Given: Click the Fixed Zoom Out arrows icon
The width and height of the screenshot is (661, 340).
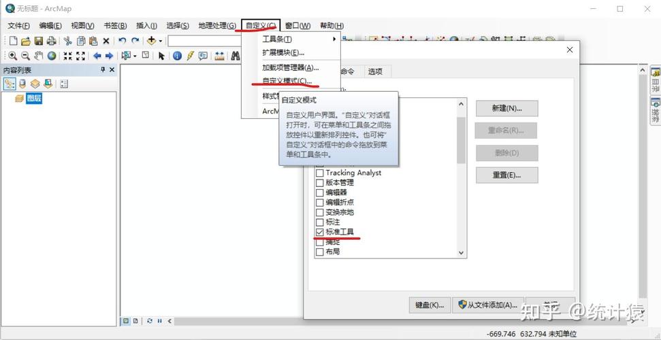Looking at the screenshot, I should (x=80, y=56).
